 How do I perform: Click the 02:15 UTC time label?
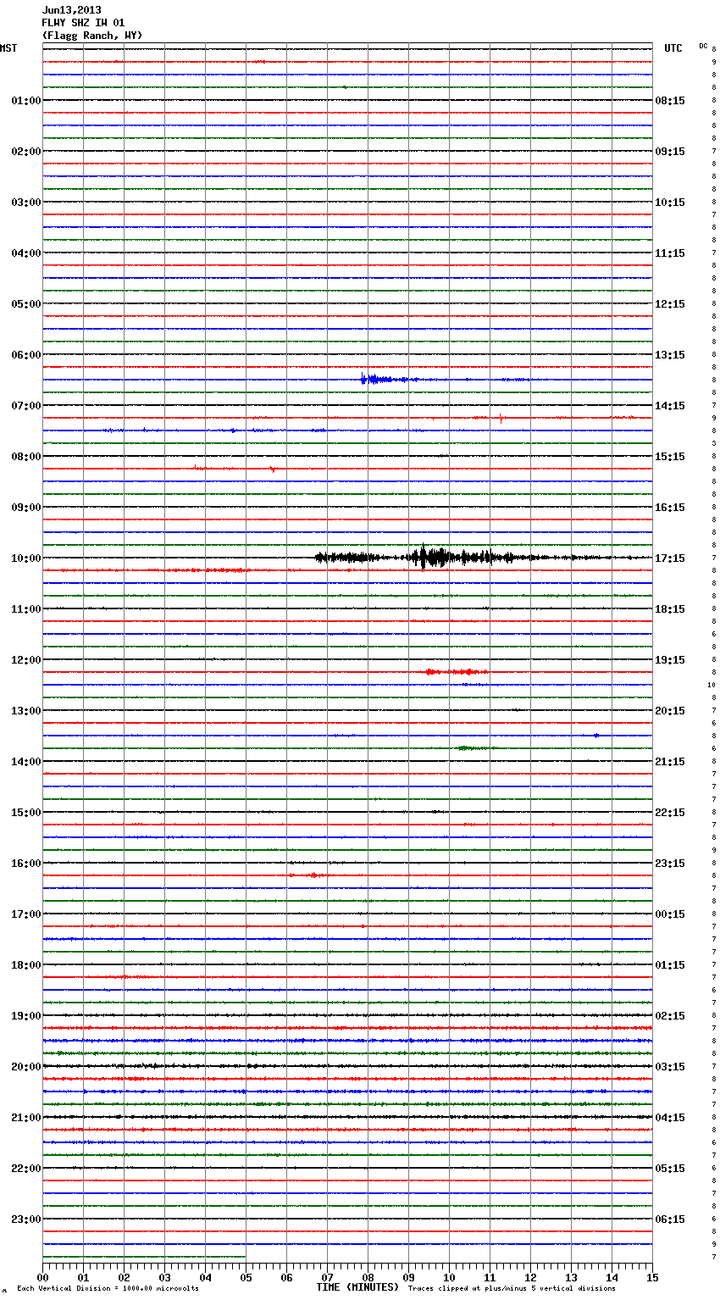tap(670, 1016)
